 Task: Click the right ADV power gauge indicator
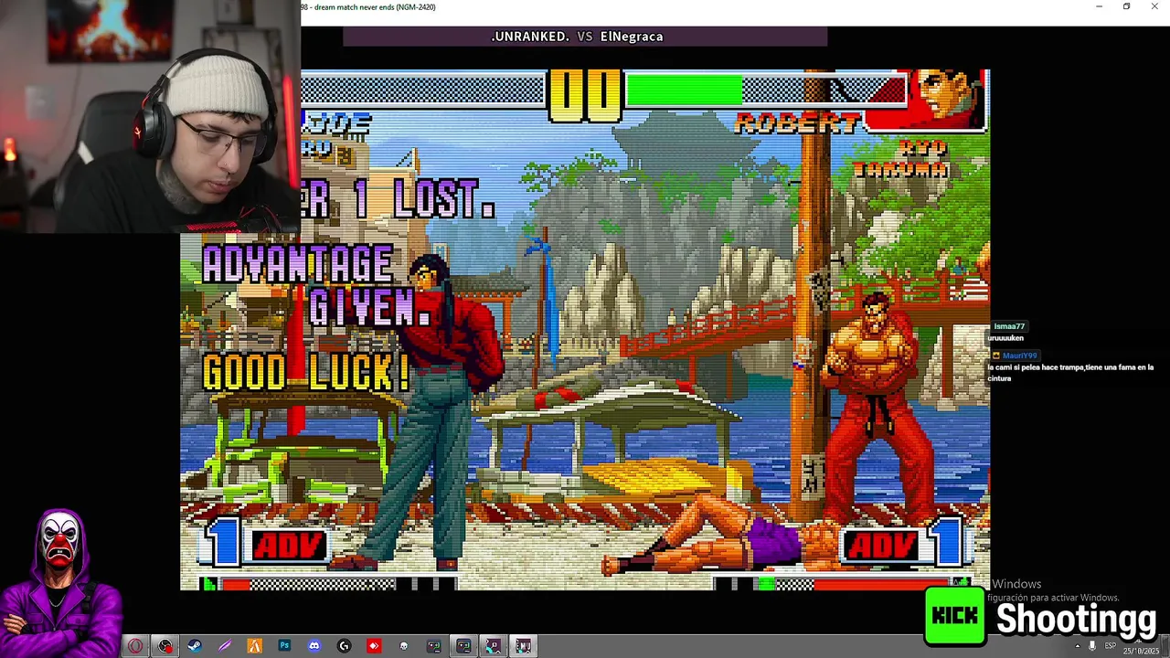tap(881, 547)
